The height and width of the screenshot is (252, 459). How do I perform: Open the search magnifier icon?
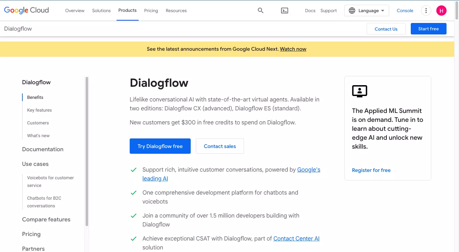pos(261,11)
